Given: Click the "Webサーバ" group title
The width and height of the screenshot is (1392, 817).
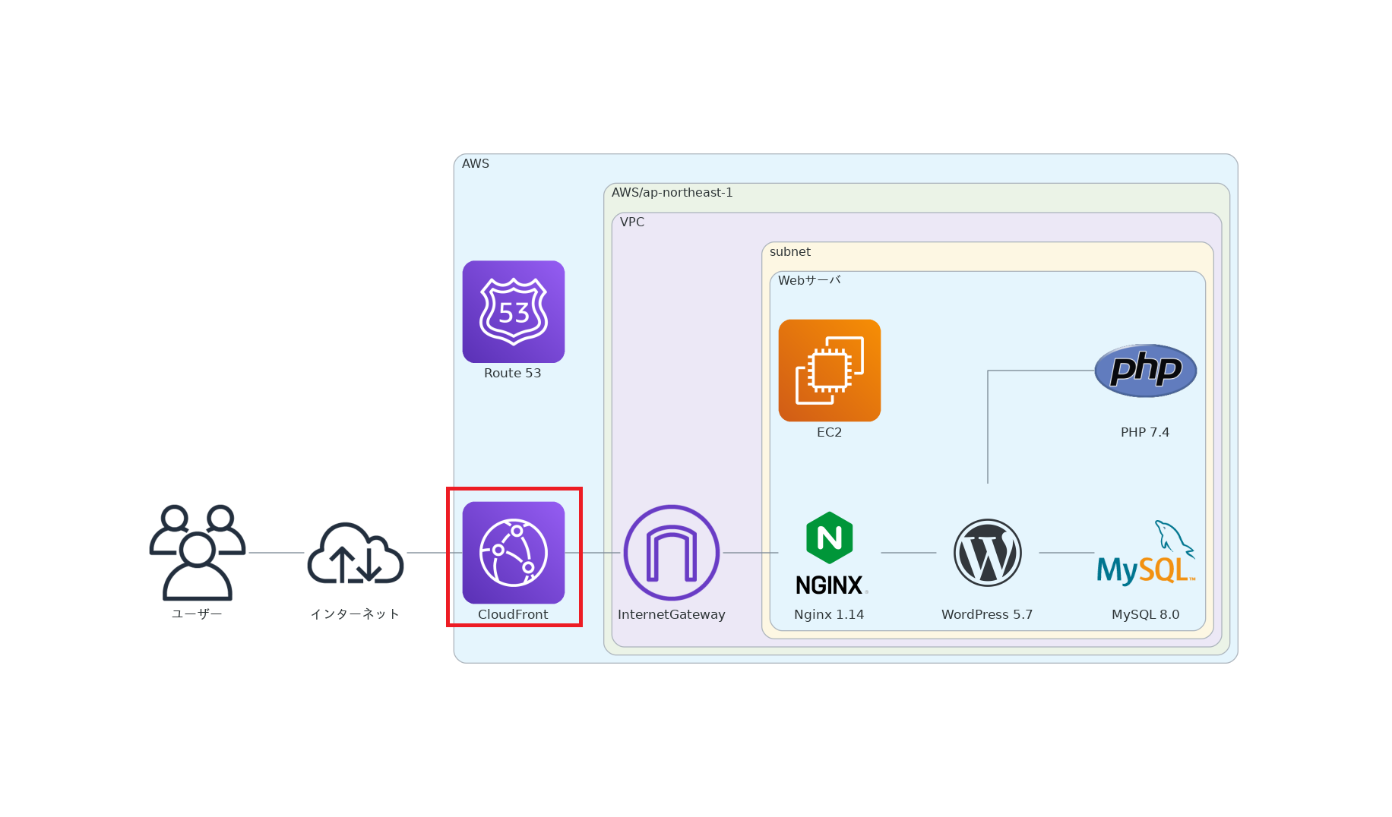Looking at the screenshot, I should 809,280.
